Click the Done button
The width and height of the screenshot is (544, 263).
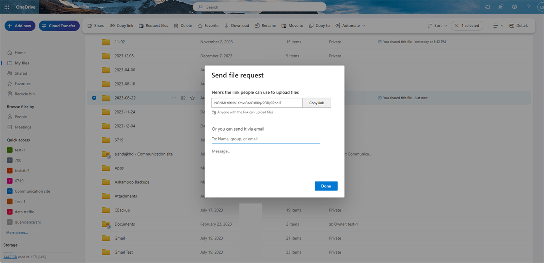326,186
